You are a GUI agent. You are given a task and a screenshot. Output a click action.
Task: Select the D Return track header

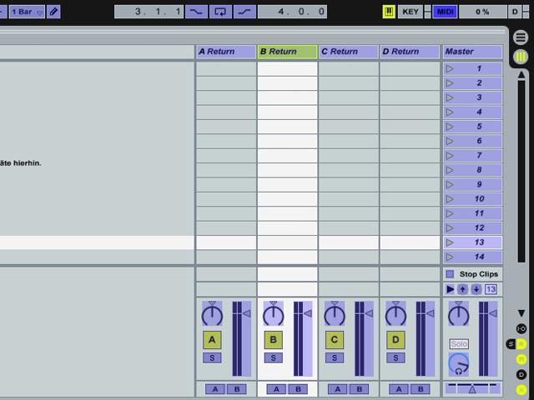(410, 52)
